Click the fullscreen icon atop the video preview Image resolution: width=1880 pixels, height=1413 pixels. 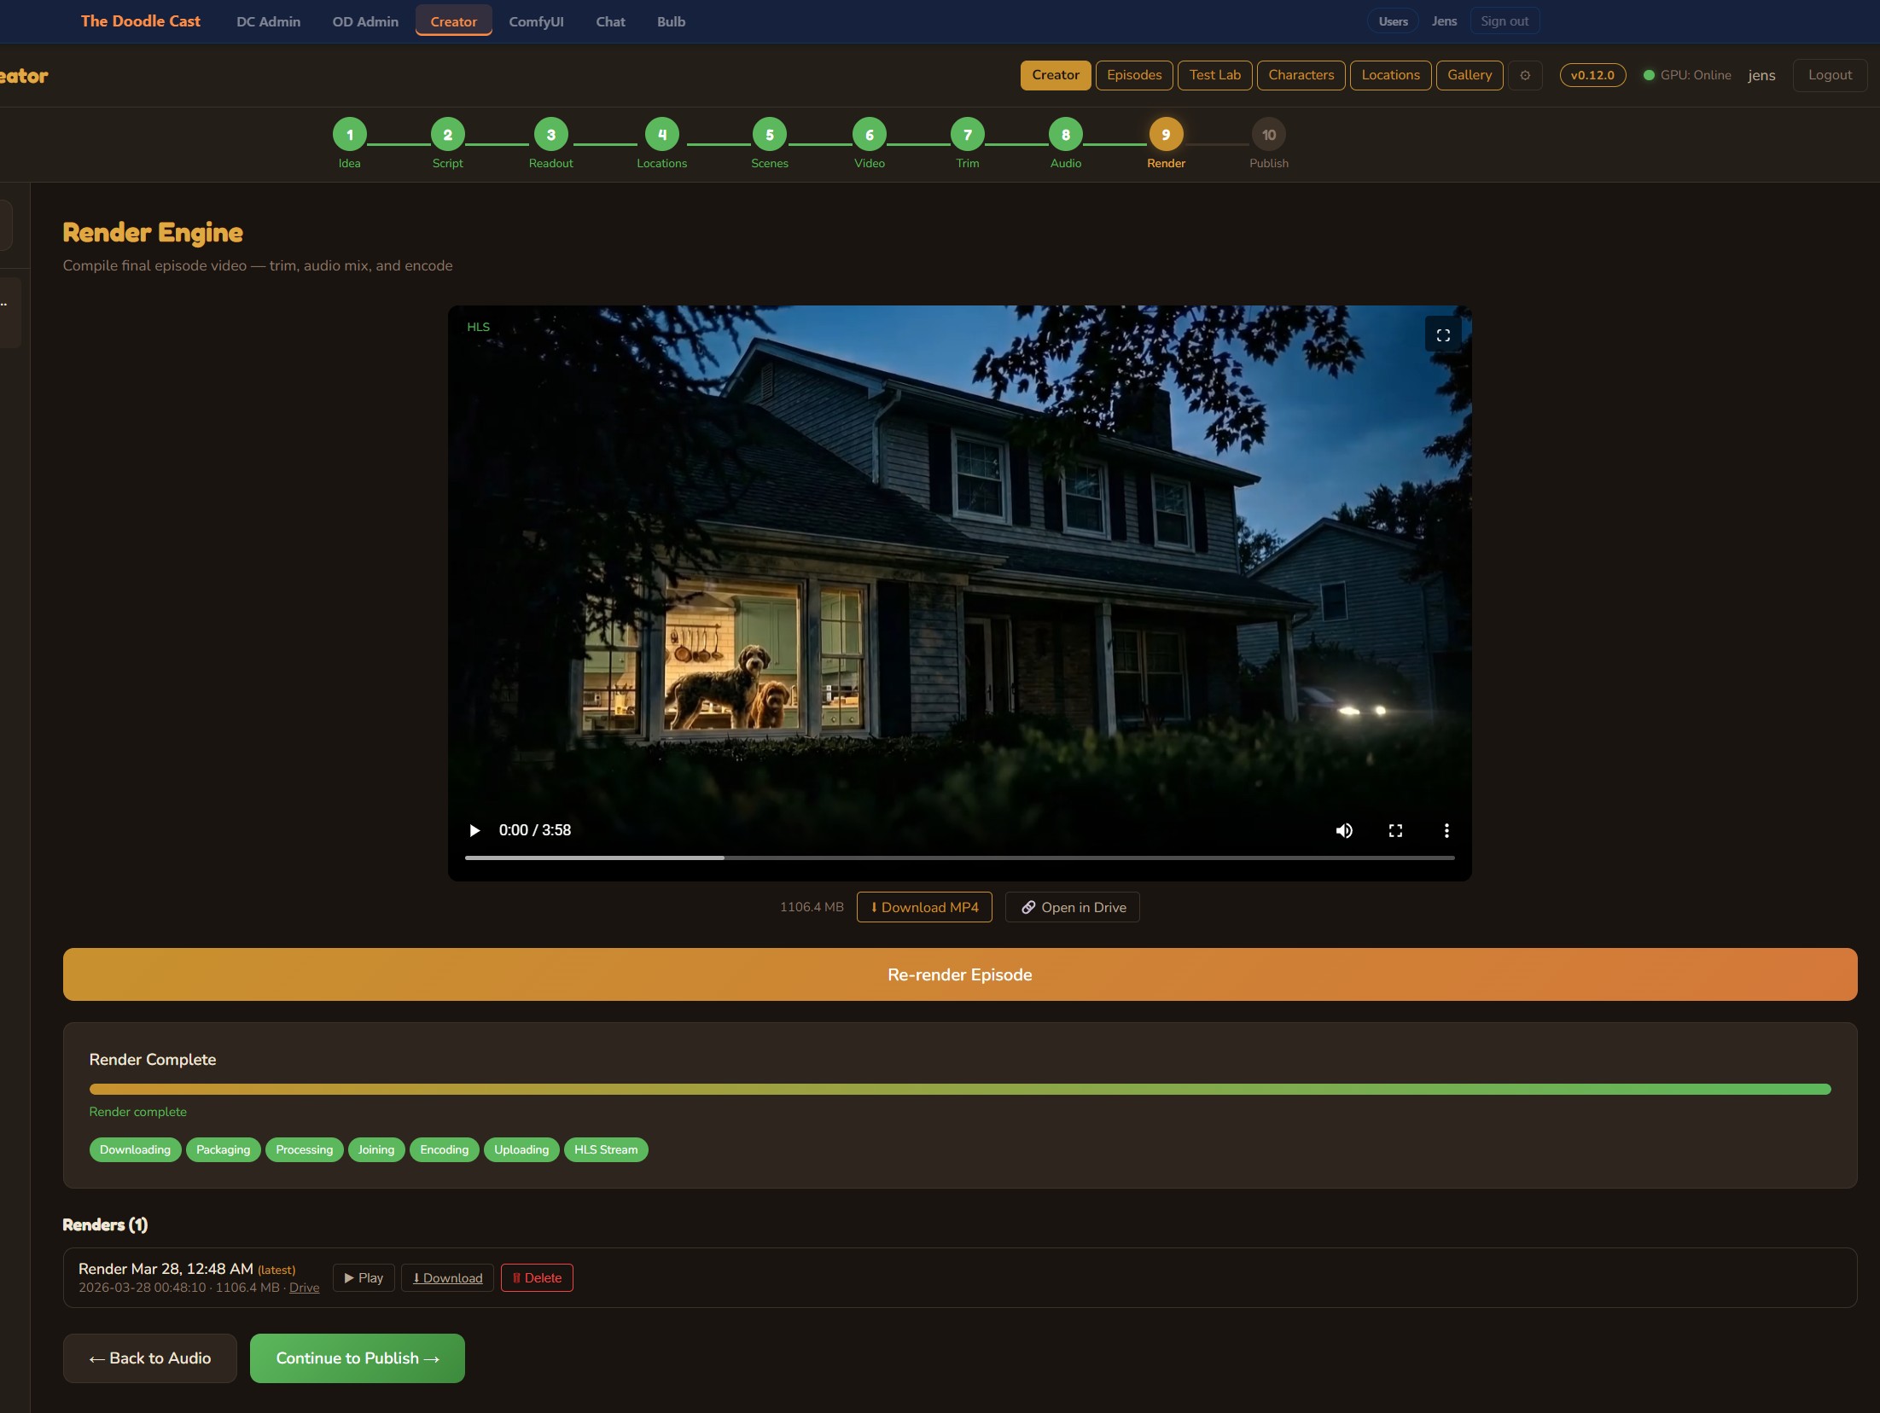coord(1442,334)
